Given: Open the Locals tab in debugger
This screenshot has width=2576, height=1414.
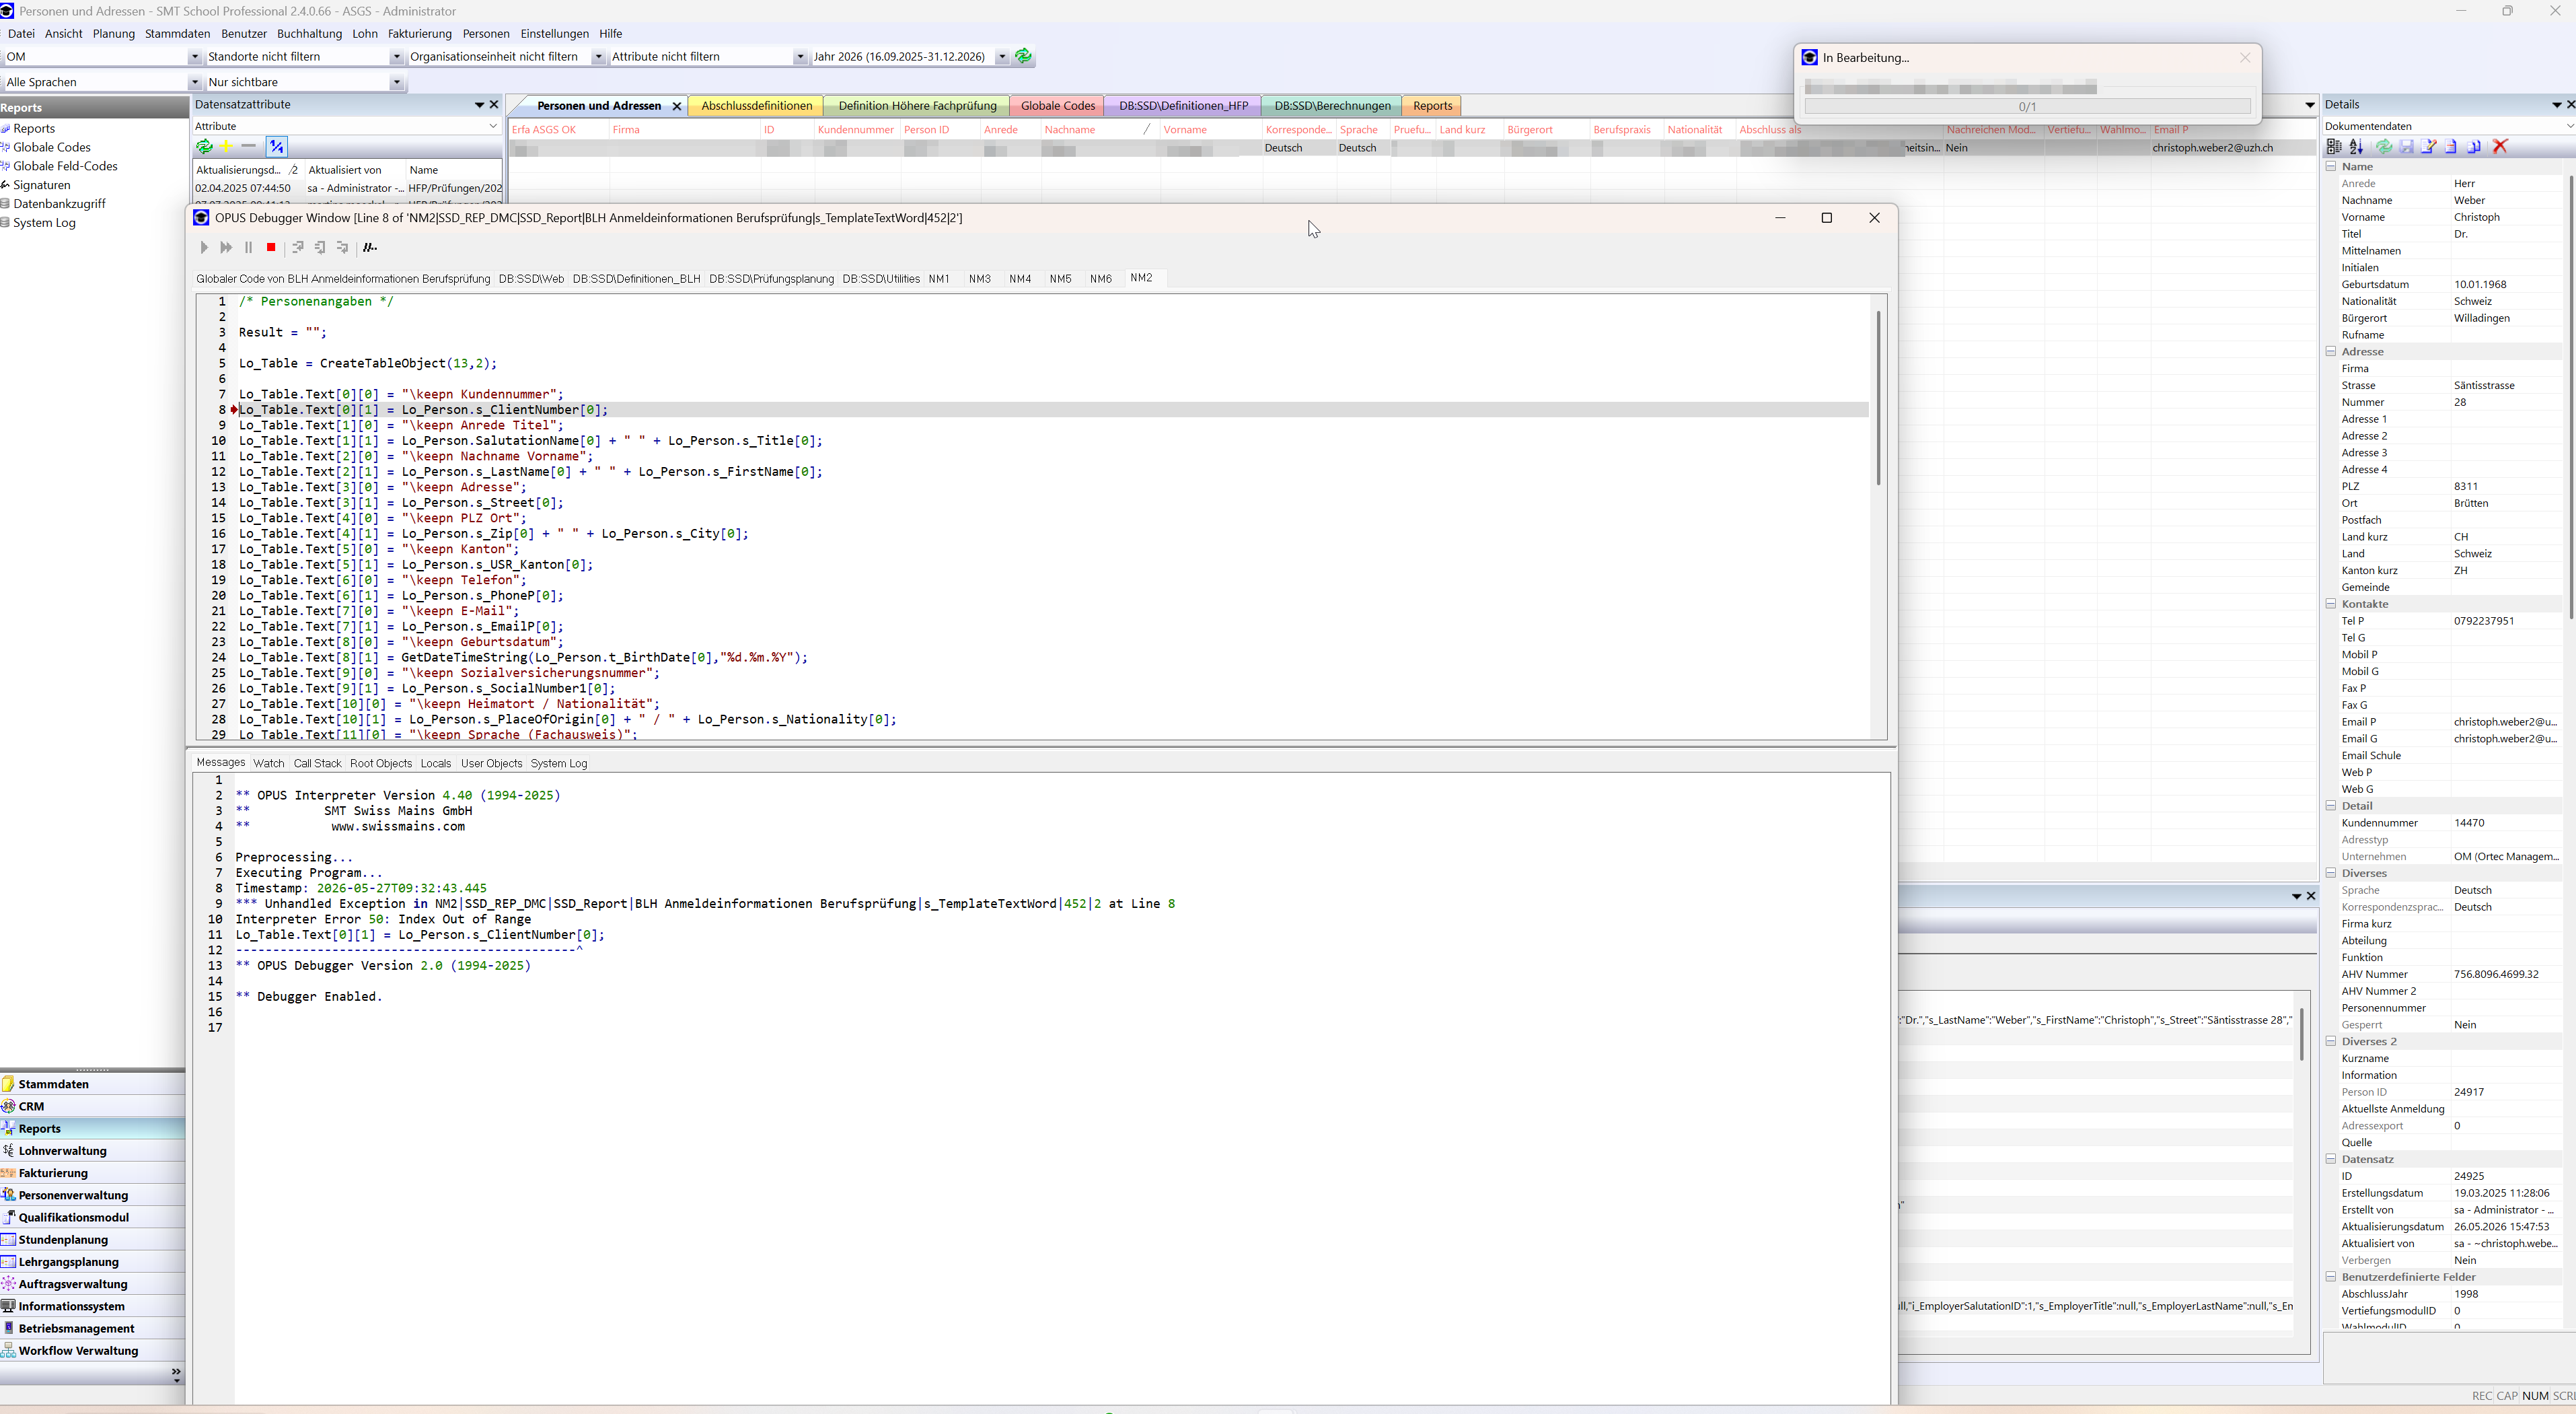Looking at the screenshot, I should [435, 763].
